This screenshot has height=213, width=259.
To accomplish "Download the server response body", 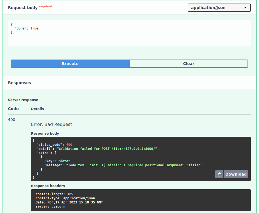I will pos(236,174).
